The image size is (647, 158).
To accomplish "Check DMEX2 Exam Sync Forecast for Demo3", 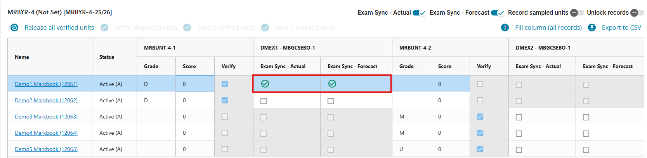I will pos(586,117).
